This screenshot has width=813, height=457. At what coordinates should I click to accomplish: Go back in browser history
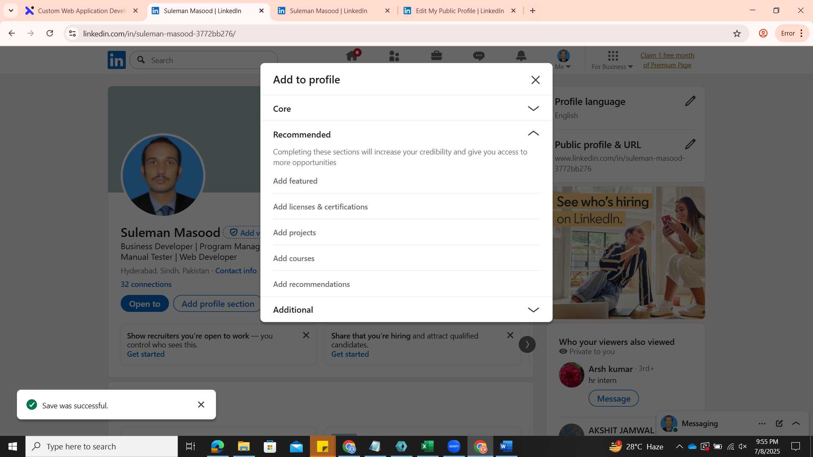[12, 33]
